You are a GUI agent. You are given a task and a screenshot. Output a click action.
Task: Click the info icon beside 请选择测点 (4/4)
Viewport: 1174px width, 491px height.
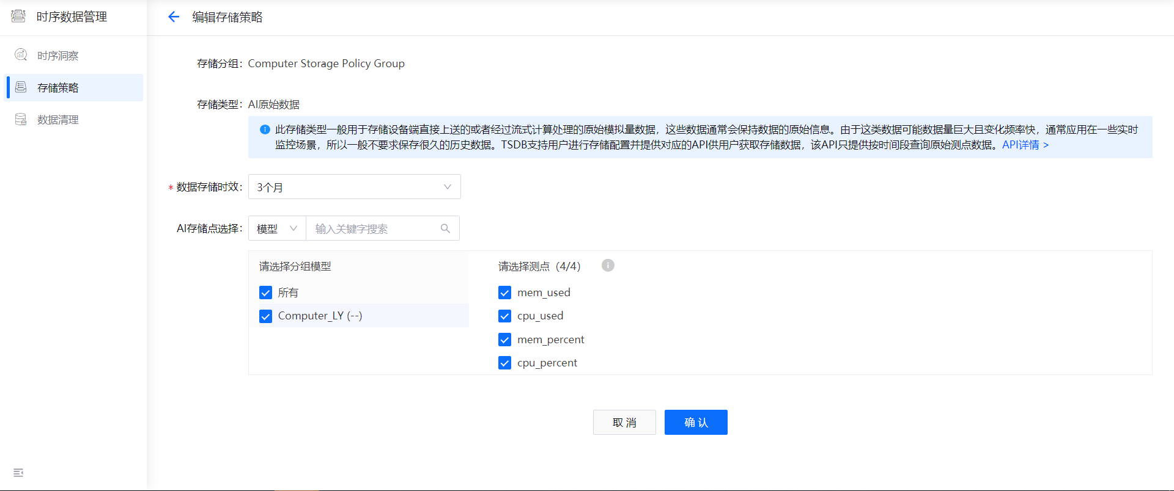point(608,265)
